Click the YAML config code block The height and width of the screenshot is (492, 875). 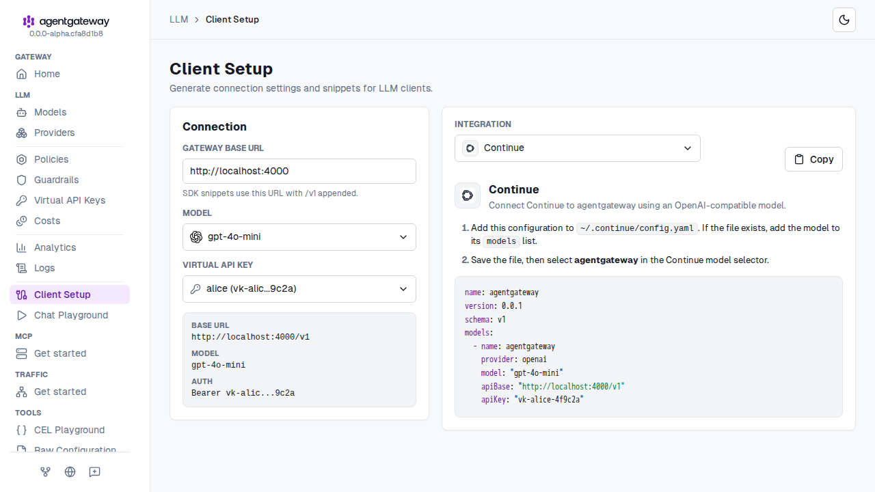[x=649, y=346]
